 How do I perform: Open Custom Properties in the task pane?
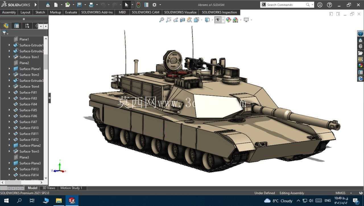coord(360,72)
